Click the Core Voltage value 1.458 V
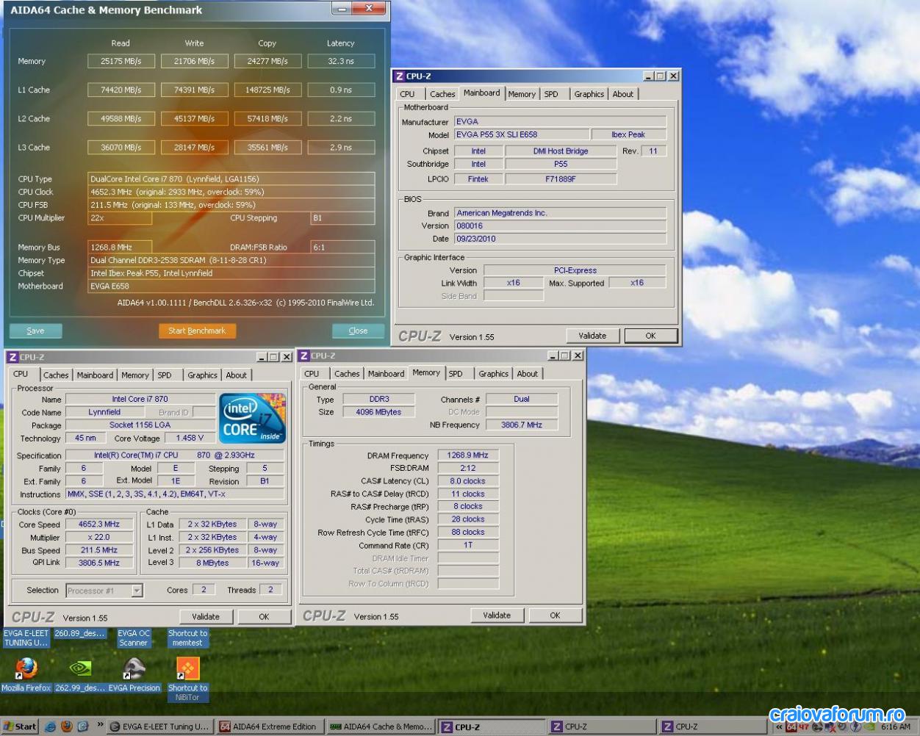Viewport: 920px width, 736px height. point(190,438)
